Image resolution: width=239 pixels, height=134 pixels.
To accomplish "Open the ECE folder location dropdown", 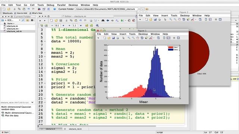I will point(19,20).
